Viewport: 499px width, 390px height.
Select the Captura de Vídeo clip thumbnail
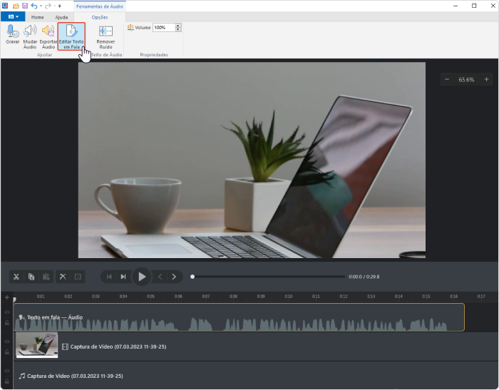(37, 346)
